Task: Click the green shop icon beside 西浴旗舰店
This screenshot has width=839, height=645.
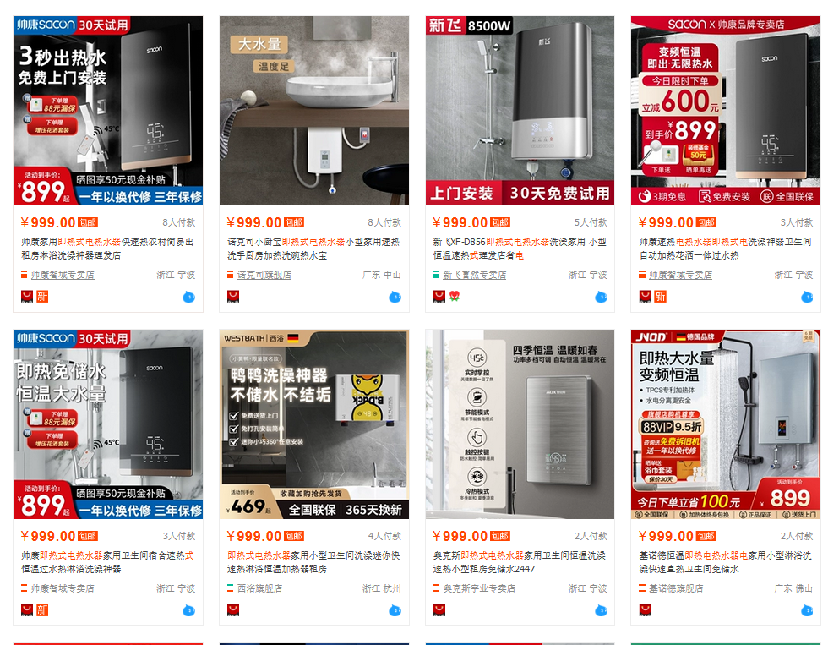Action: tap(230, 588)
